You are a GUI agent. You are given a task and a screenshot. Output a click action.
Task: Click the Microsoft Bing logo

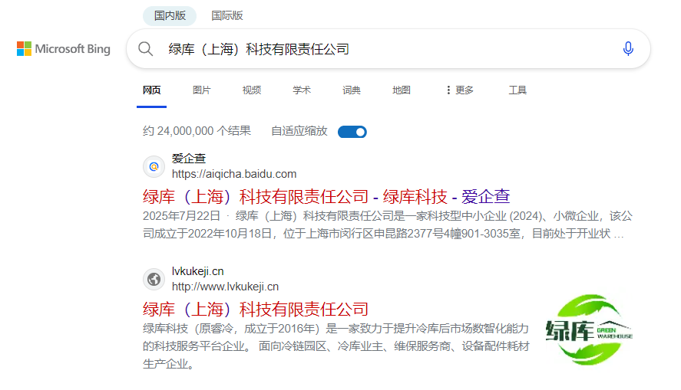[64, 48]
